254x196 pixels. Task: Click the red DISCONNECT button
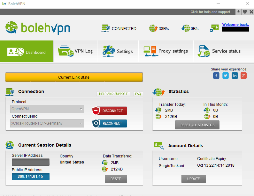pos(110,111)
